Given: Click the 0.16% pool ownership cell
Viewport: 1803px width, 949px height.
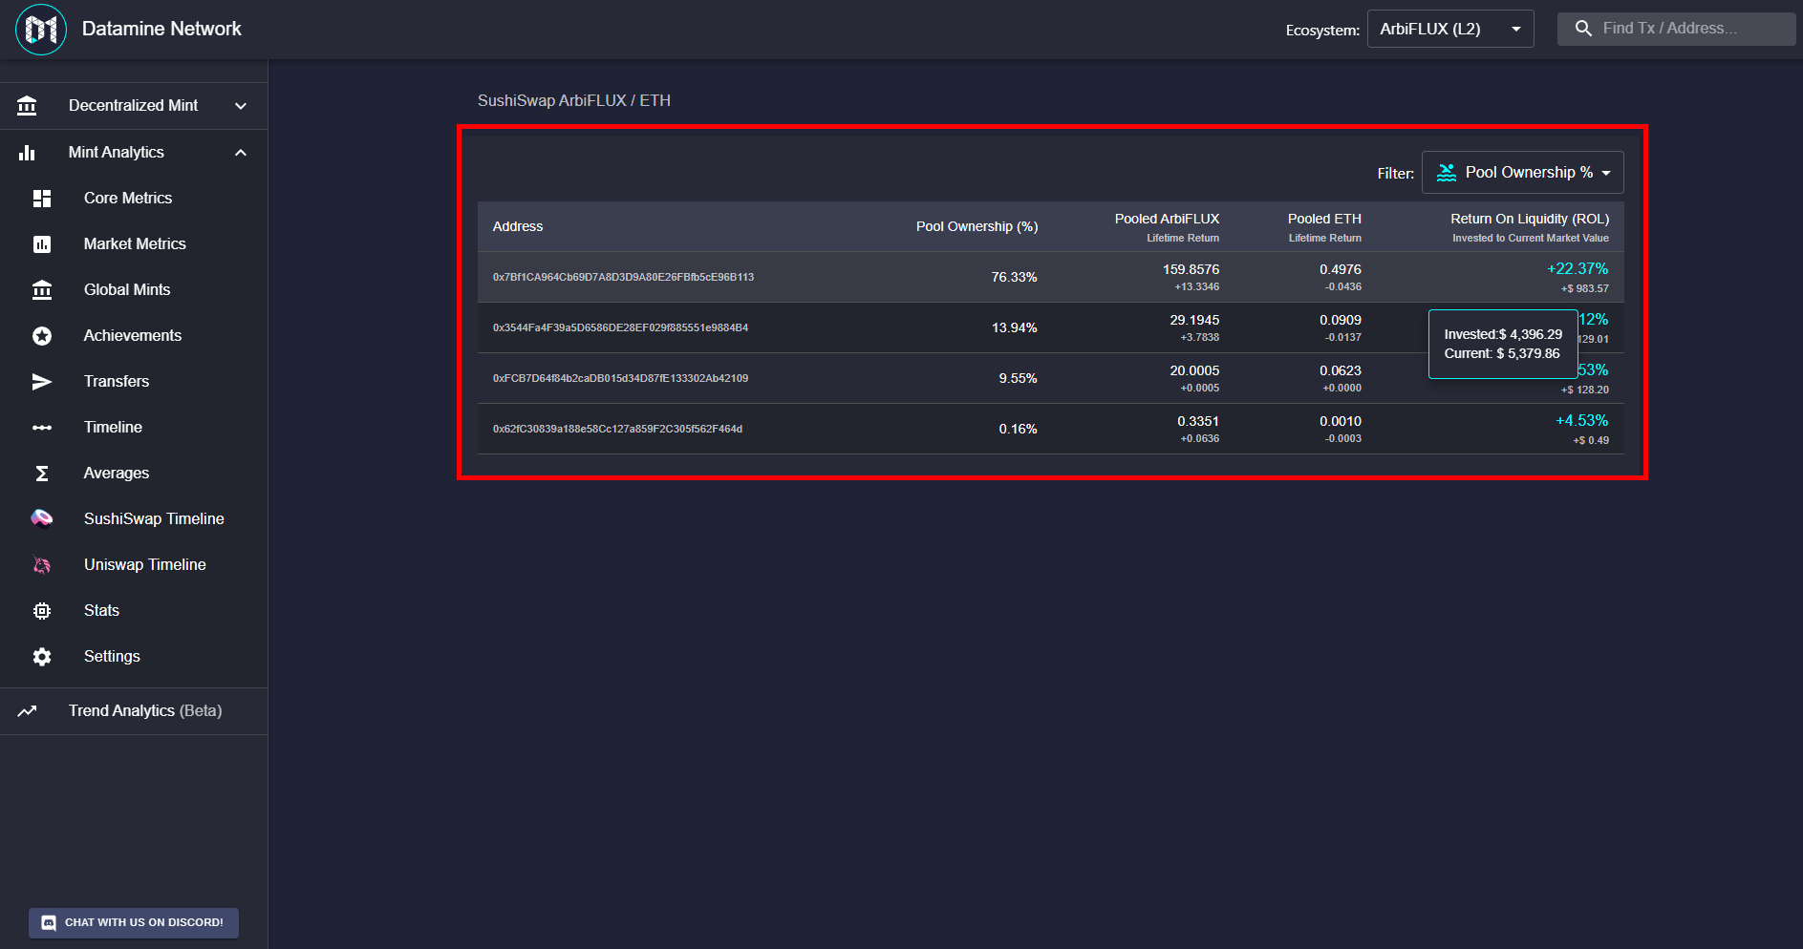Looking at the screenshot, I should pyautogui.click(x=1018, y=430).
